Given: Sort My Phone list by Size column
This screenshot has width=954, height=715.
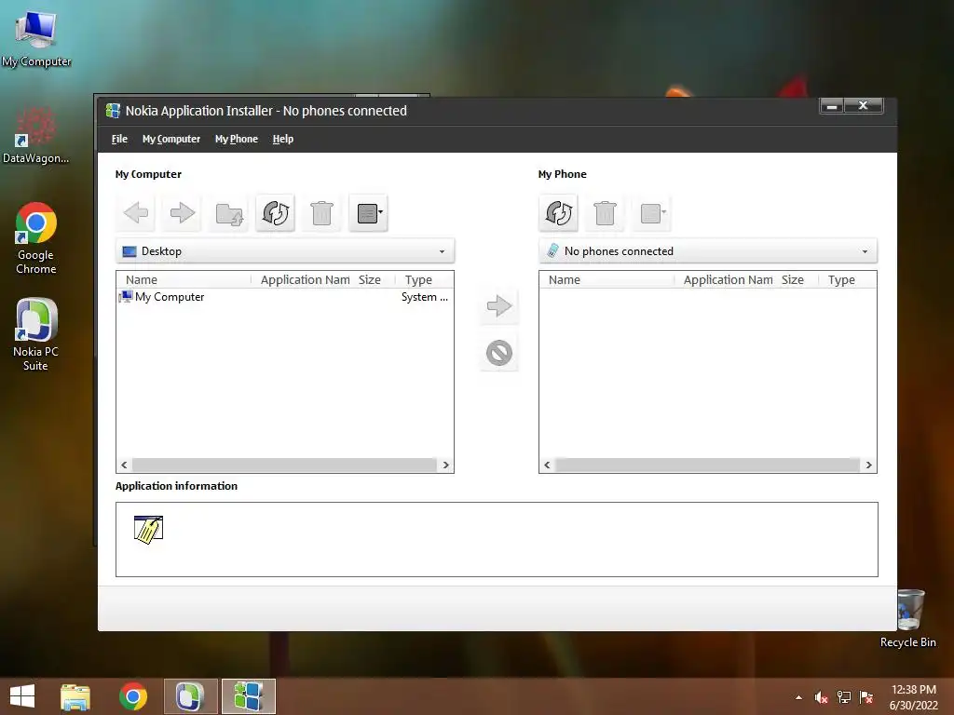Looking at the screenshot, I should (797, 279).
